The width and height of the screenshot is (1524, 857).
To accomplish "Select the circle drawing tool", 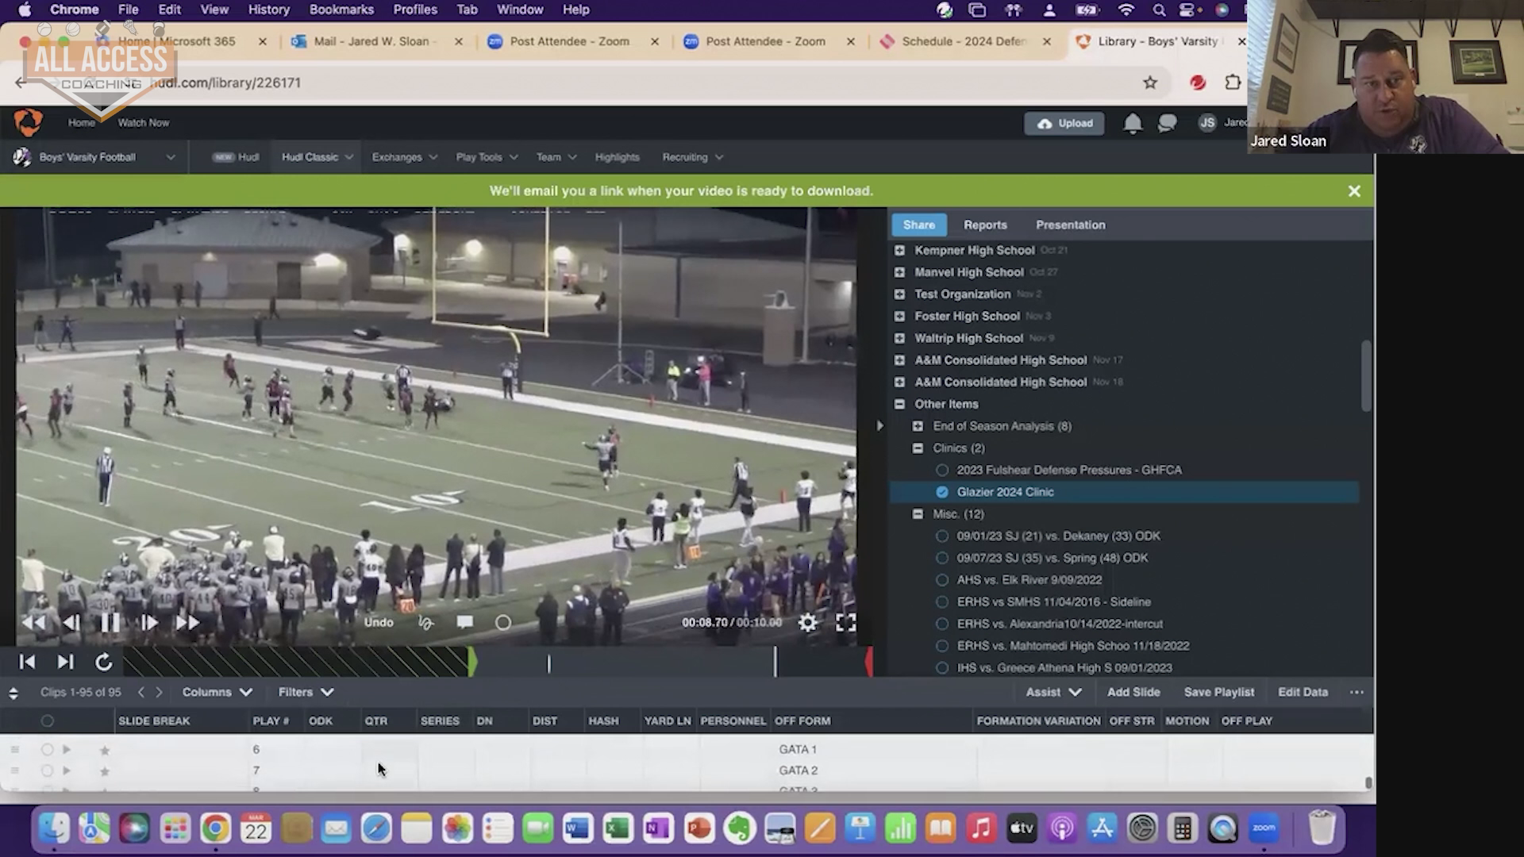I will pyautogui.click(x=503, y=623).
